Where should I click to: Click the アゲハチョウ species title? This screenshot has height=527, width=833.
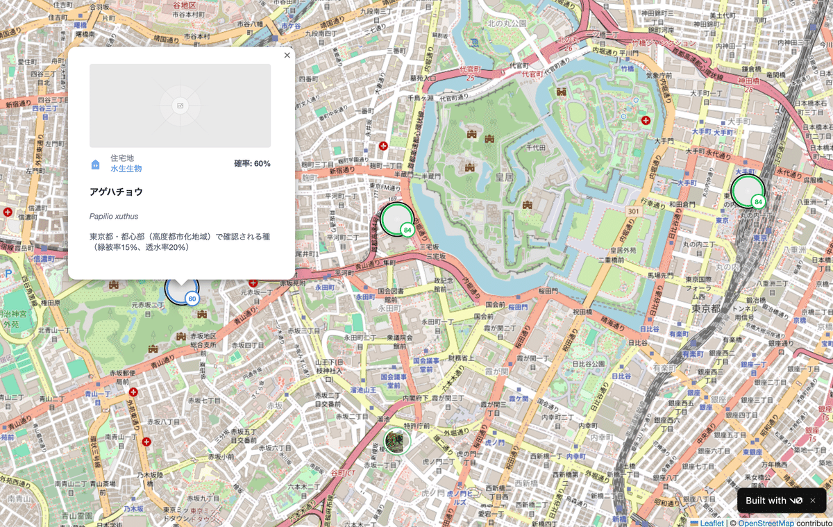click(116, 192)
